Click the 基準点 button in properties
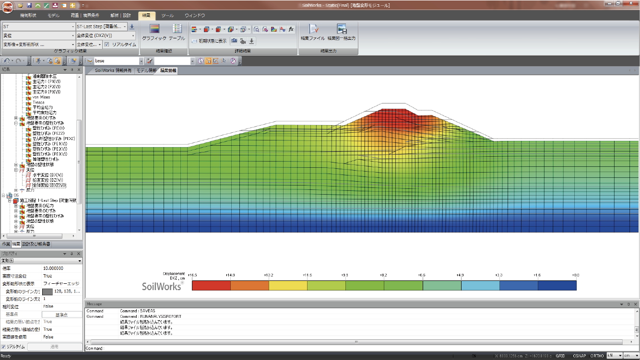The image size is (640, 360). (62, 314)
